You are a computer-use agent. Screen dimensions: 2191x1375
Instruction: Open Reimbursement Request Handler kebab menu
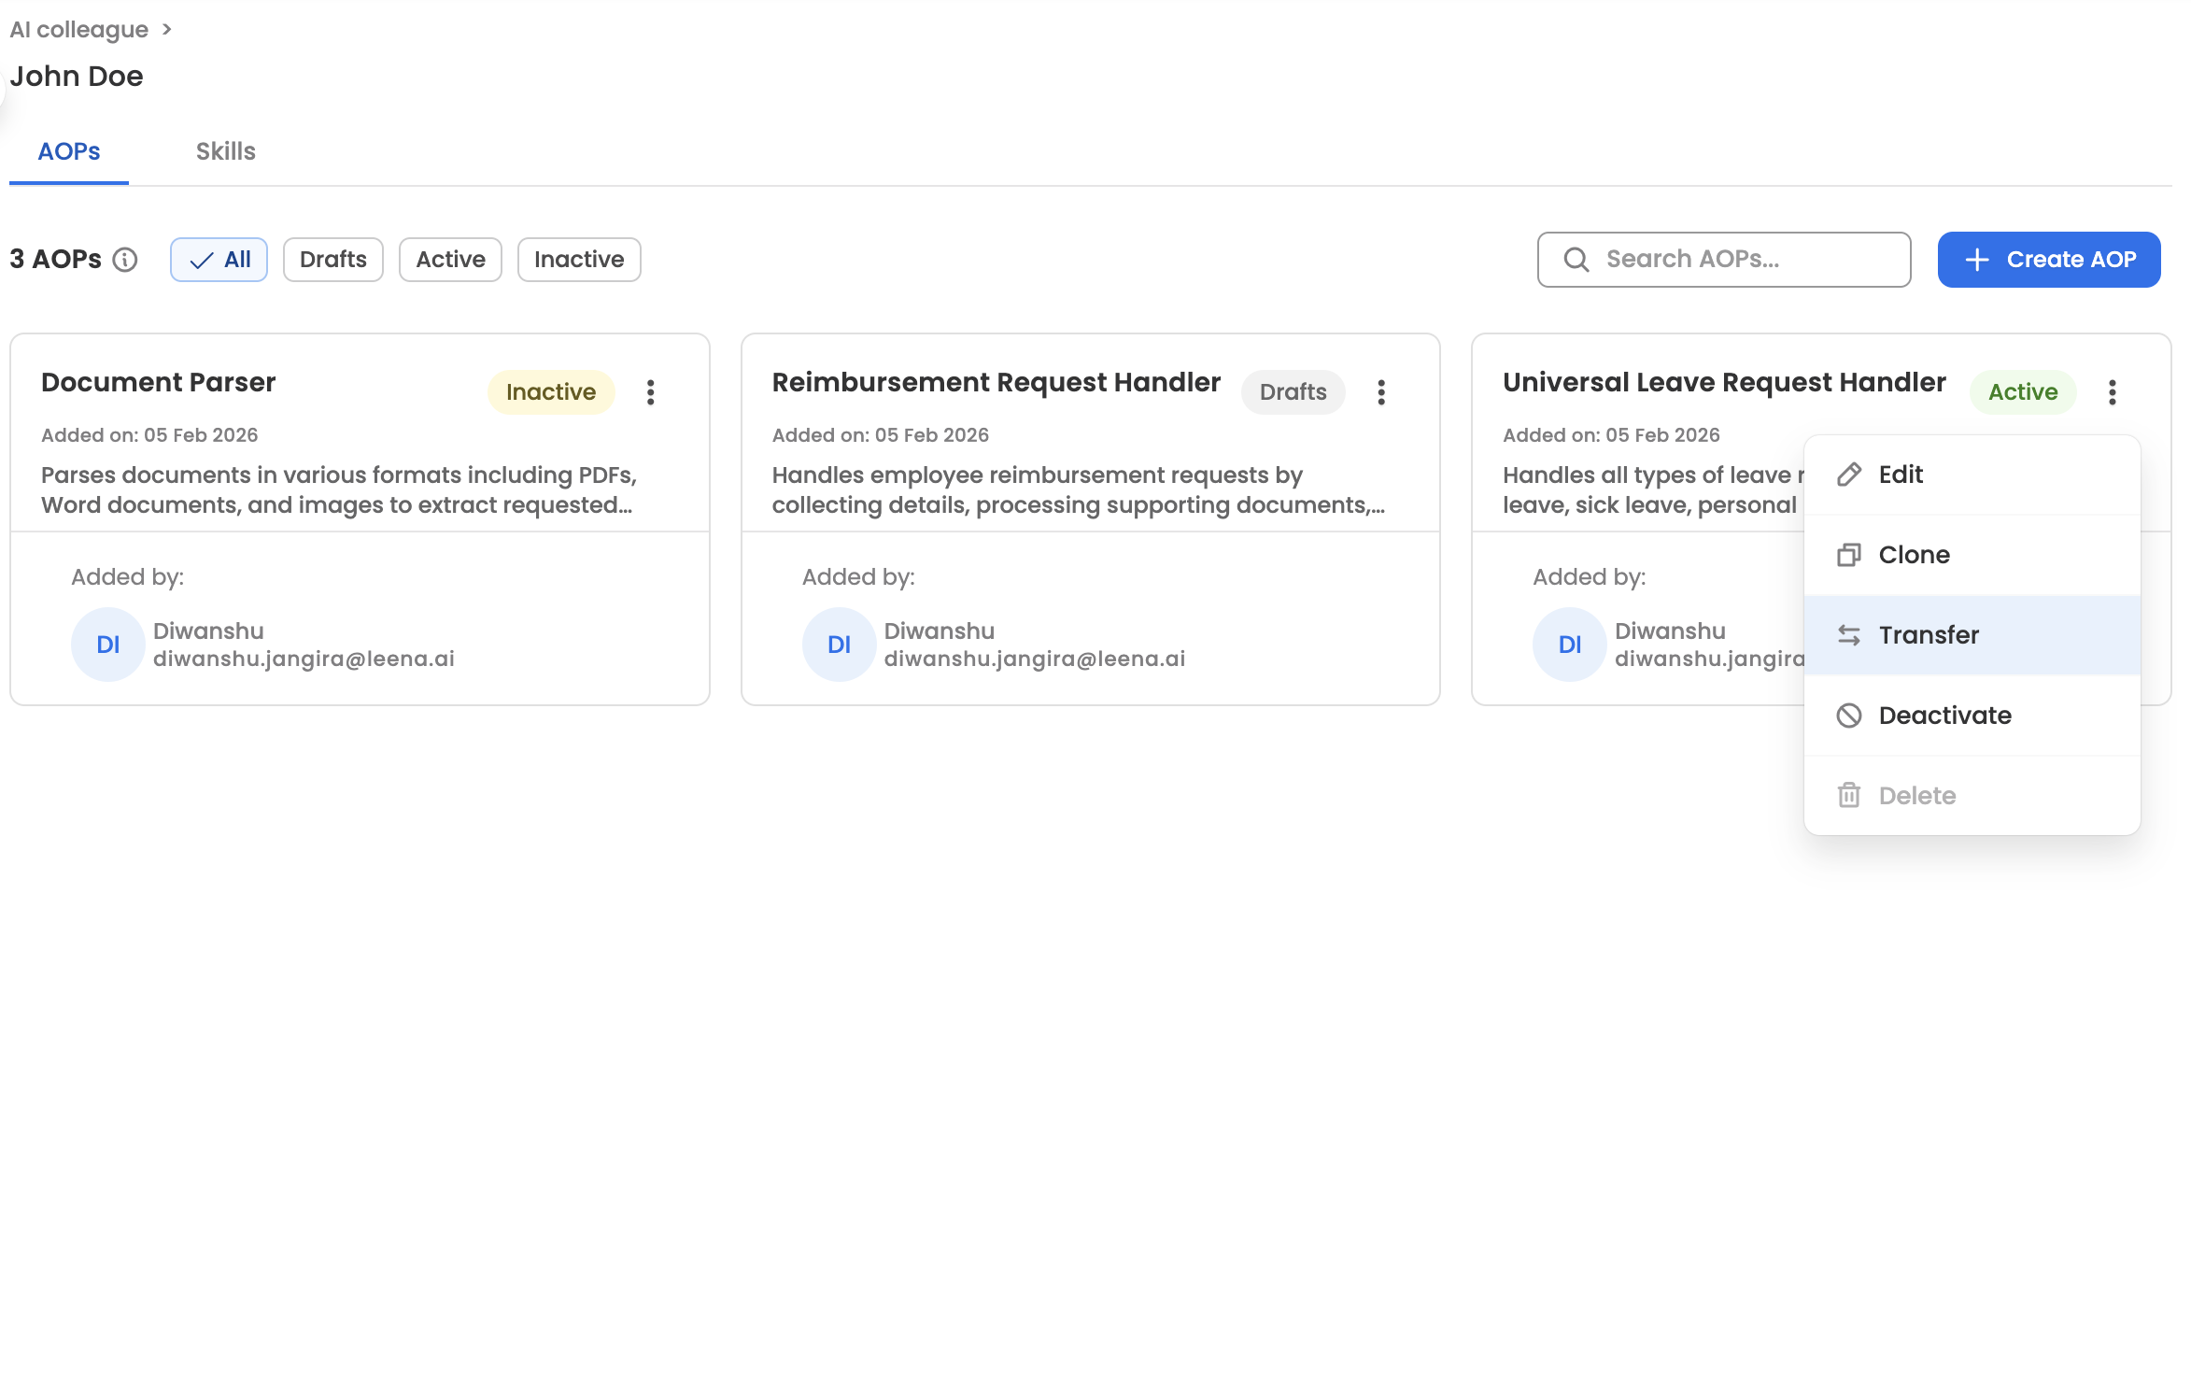coord(1381,392)
